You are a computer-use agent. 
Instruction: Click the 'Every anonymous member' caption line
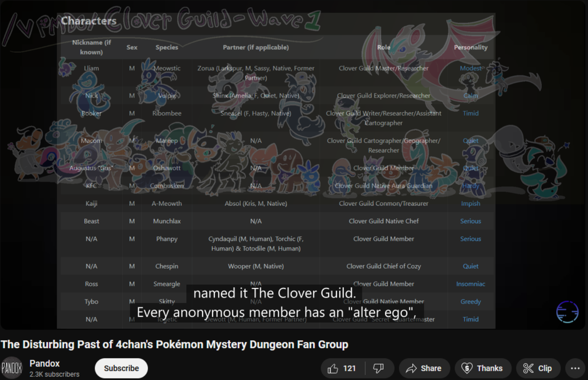(x=277, y=312)
